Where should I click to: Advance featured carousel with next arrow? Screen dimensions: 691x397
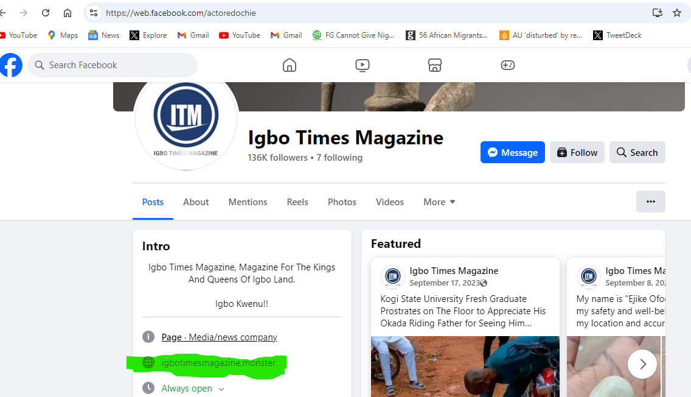click(642, 364)
